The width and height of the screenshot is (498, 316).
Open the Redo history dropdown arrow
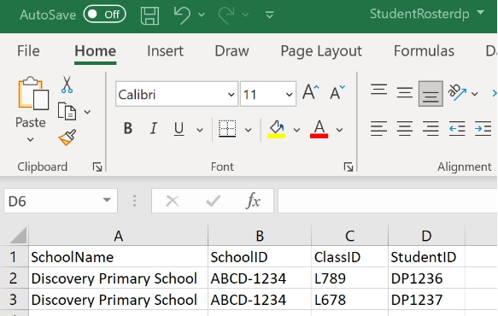(x=245, y=15)
